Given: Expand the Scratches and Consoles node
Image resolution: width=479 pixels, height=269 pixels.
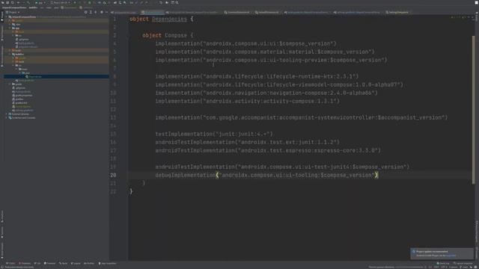Looking at the screenshot, I should pyautogui.click(x=7, y=118).
